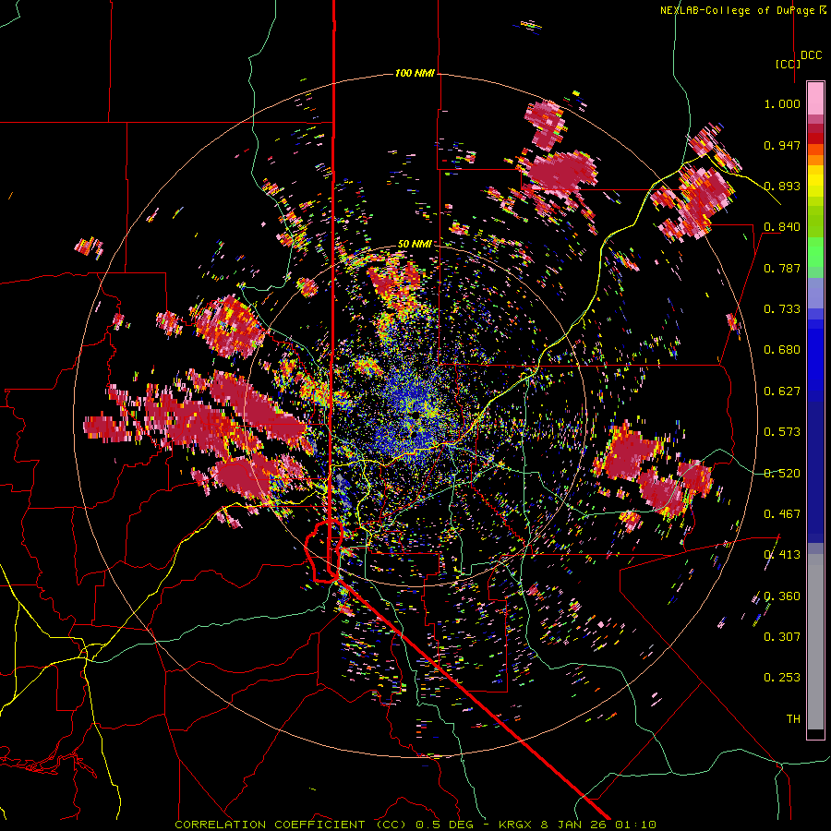Select the 0.307 scale value
This screenshot has width=831, height=831.
[x=782, y=637]
